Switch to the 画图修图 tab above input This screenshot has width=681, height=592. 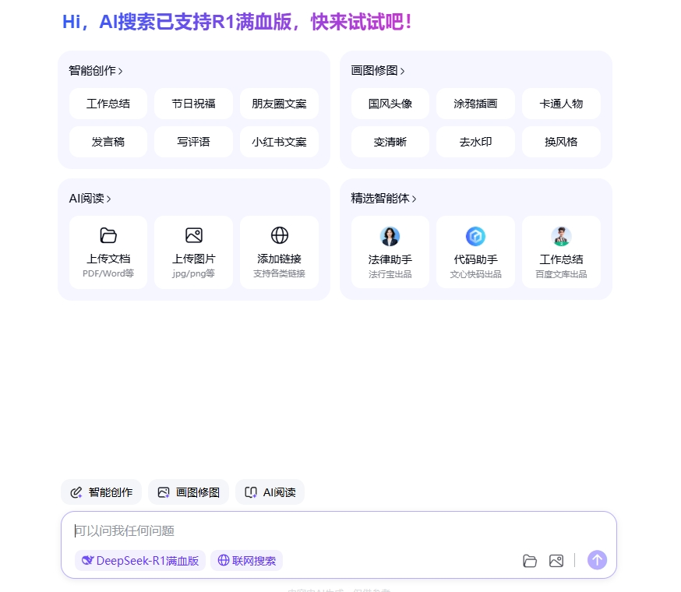click(189, 492)
